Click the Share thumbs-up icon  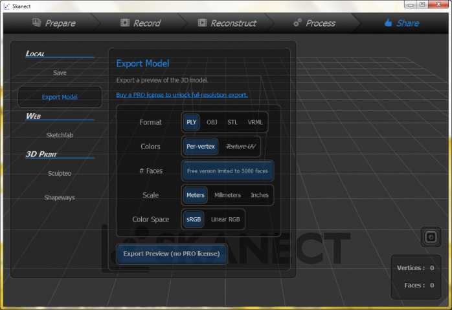(389, 23)
